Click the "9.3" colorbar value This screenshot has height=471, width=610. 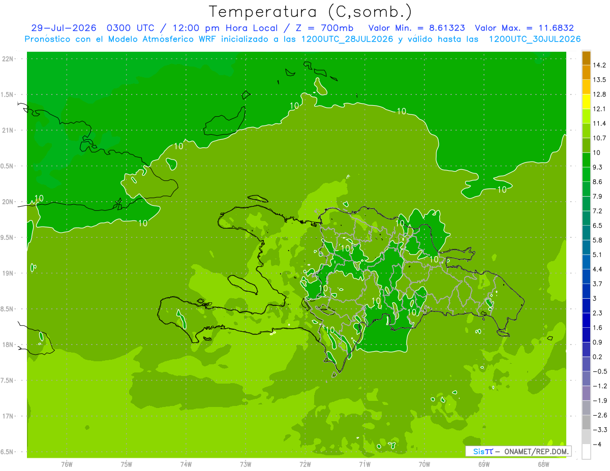coord(598,167)
